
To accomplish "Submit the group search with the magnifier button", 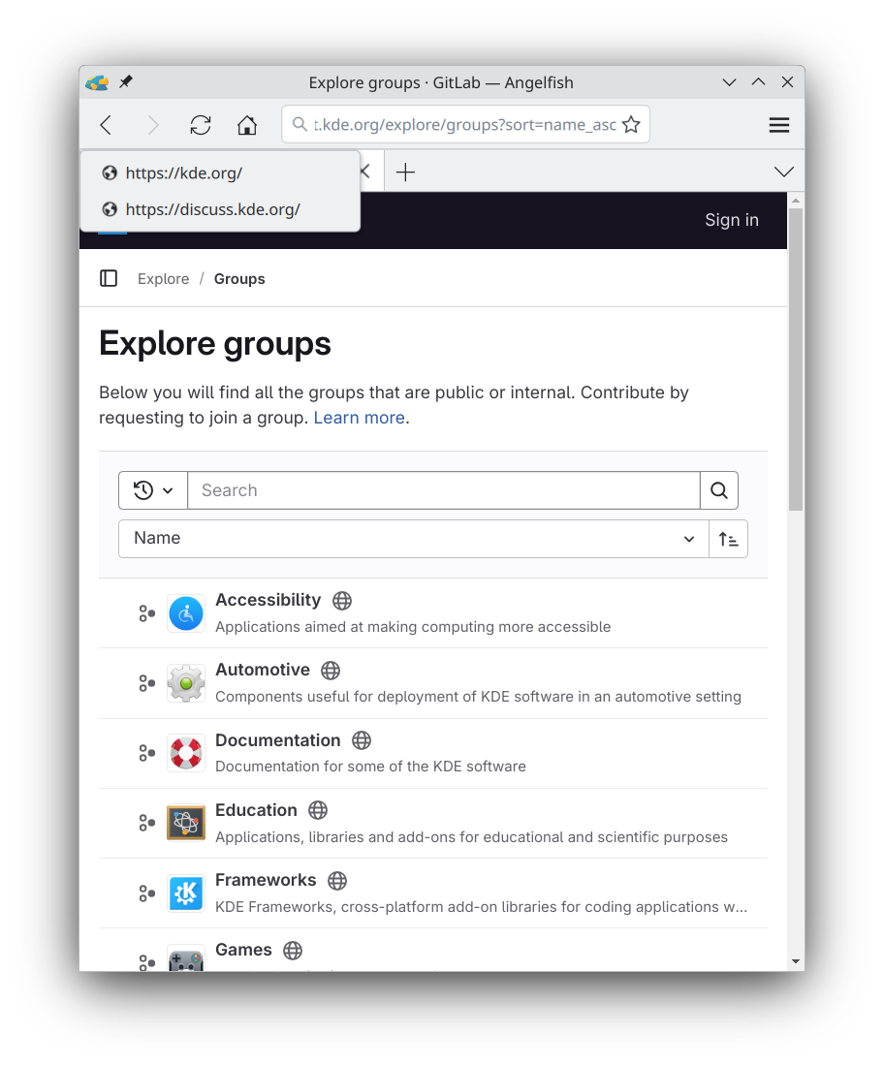I will [x=719, y=490].
